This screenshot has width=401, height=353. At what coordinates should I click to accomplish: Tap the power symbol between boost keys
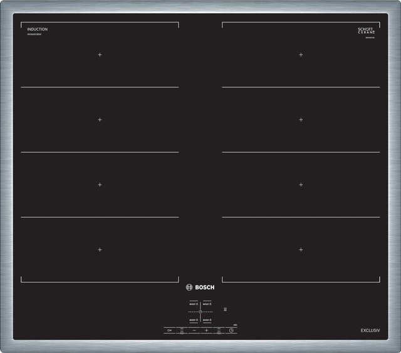pos(200,312)
